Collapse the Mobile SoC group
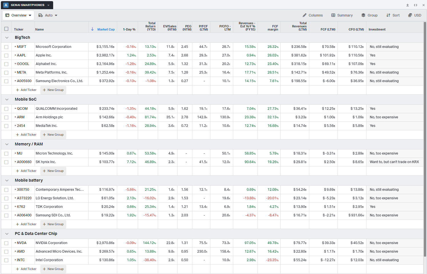The height and width of the screenshot is (274, 427). (x=7, y=100)
